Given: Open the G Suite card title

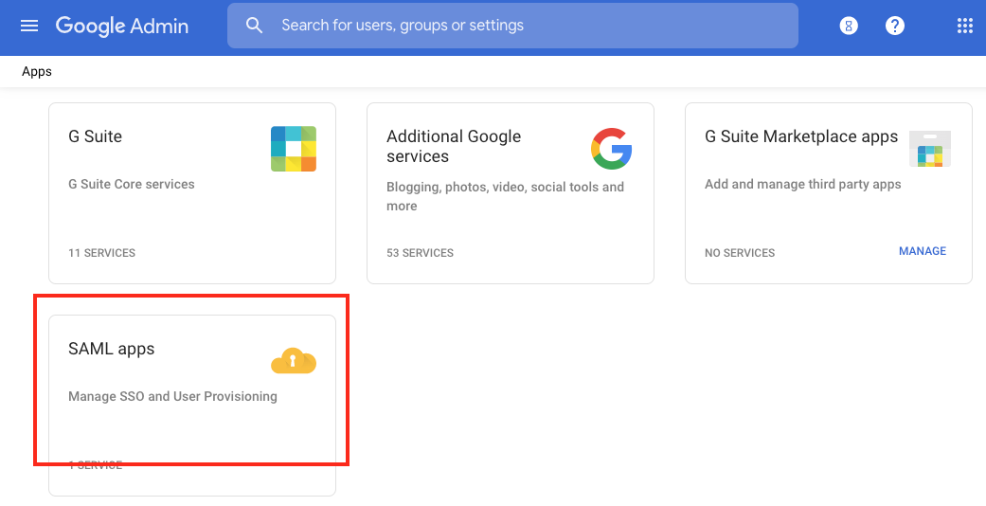Looking at the screenshot, I should [x=95, y=136].
